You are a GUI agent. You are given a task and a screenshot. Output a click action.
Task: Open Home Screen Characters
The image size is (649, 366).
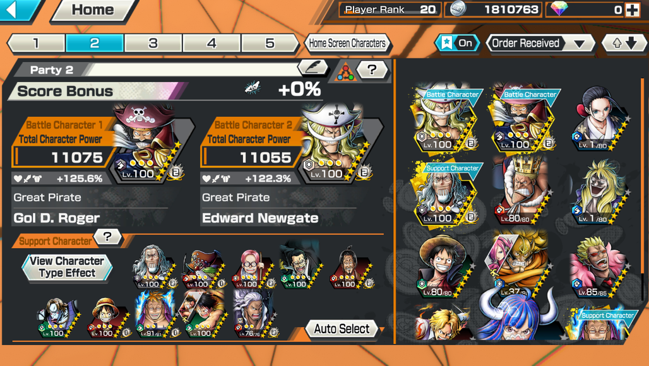pos(347,43)
